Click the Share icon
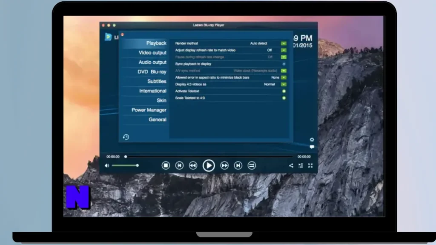Image resolution: width=436 pixels, height=245 pixels. tap(291, 165)
